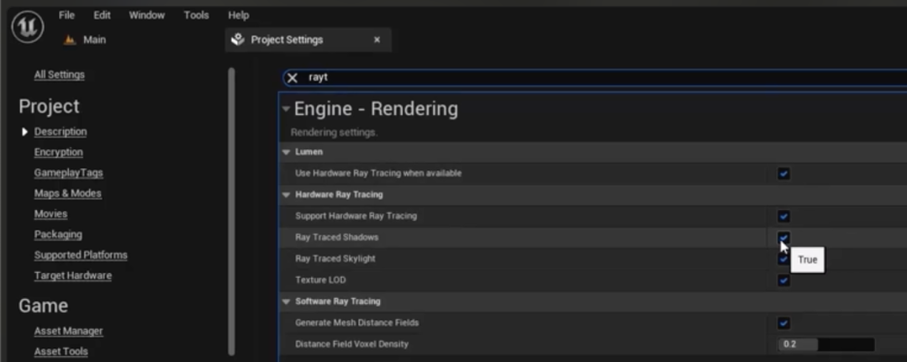The height and width of the screenshot is (362, 907).
Task: Click the Ray Traced Skylight label
Action: click(335, 258)
